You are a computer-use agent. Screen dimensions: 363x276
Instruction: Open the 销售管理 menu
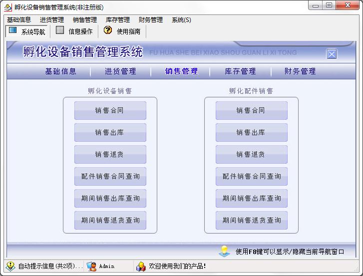[x=85, y=20]
